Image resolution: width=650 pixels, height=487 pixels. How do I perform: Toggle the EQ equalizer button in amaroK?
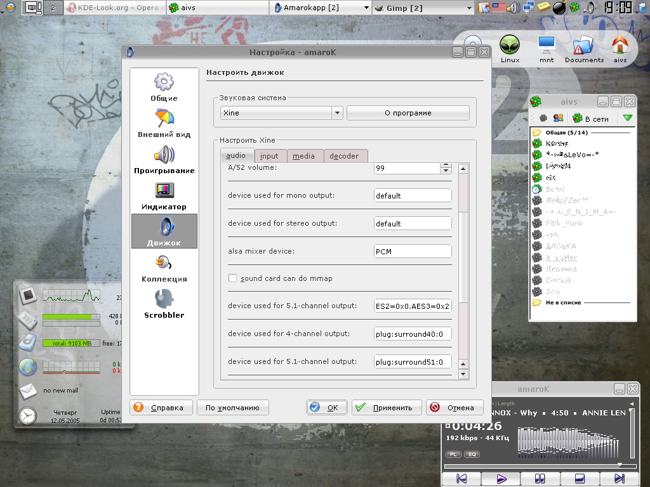[x=472, y=454]
